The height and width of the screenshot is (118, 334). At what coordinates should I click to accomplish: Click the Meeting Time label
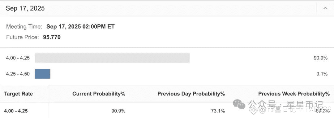click(x=24, y=26)
